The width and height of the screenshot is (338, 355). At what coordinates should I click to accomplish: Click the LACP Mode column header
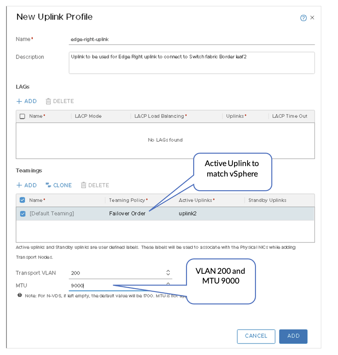point(88,116)
